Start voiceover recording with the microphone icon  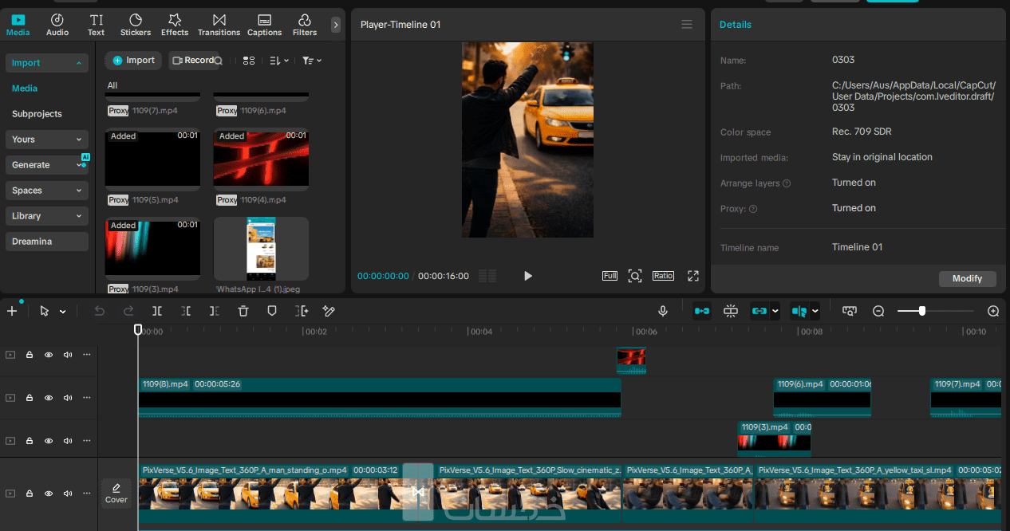[663, 311]
